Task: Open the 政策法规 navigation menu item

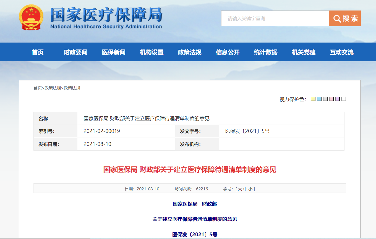Action: click(190, 52)
